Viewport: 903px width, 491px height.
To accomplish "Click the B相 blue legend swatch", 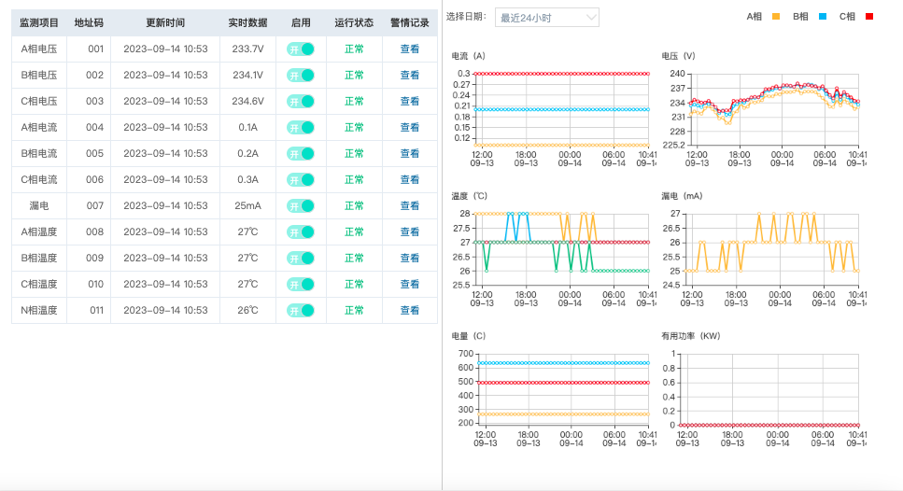I will pyautogui.click(x=823, y=17).
